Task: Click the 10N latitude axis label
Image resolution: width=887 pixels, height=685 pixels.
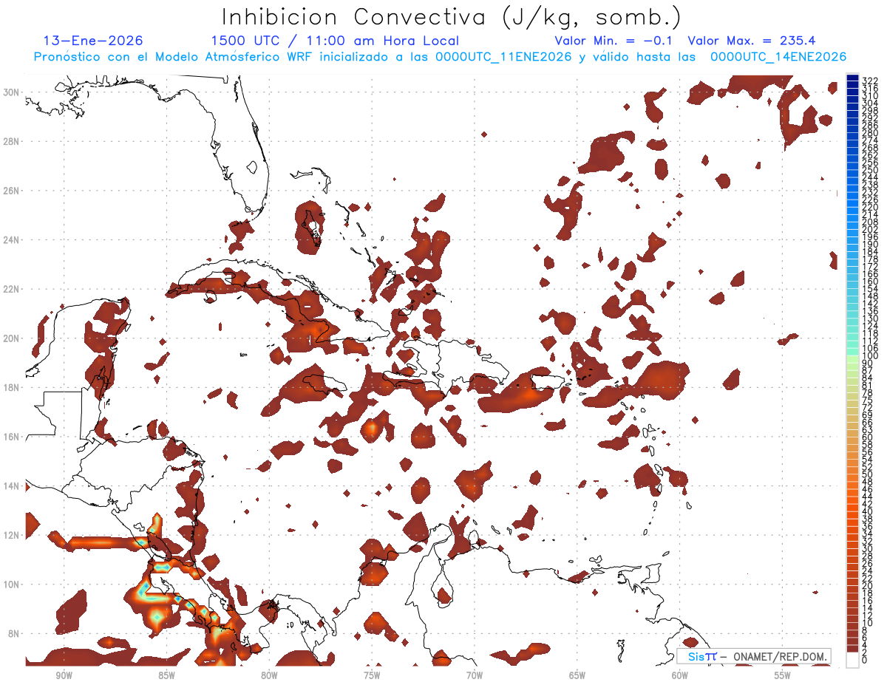Action: (x=11, y=585)
